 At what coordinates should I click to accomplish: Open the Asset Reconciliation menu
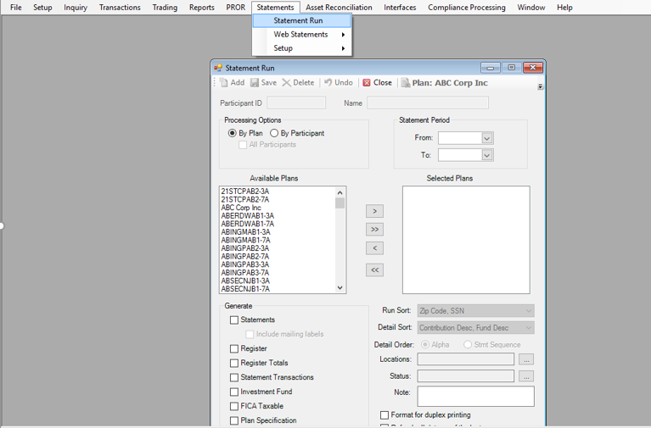tap(339, 8)
